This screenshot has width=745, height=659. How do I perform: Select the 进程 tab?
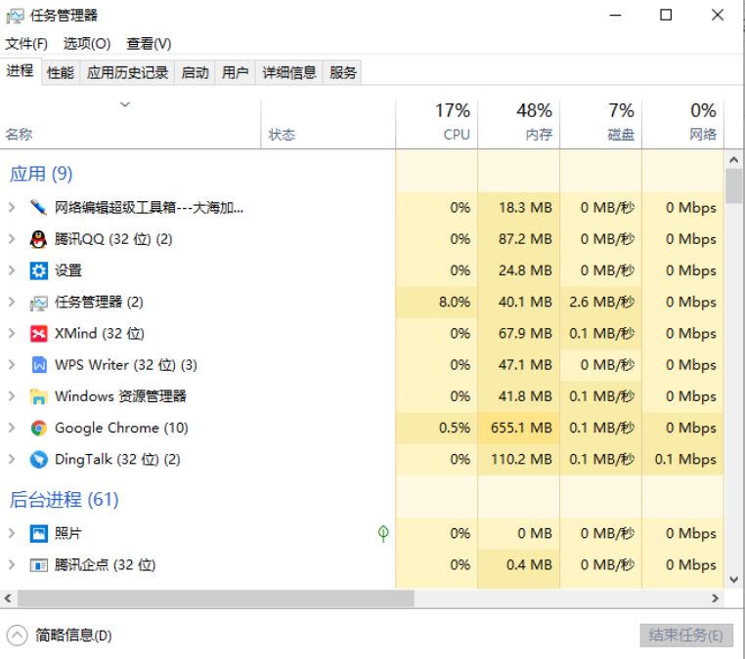point(20,71)
